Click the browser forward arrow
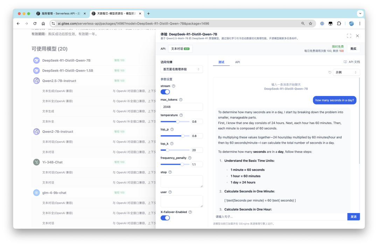The height and width of the screenshot is (246, 378). pyautogui.click(x=27, y=23)
